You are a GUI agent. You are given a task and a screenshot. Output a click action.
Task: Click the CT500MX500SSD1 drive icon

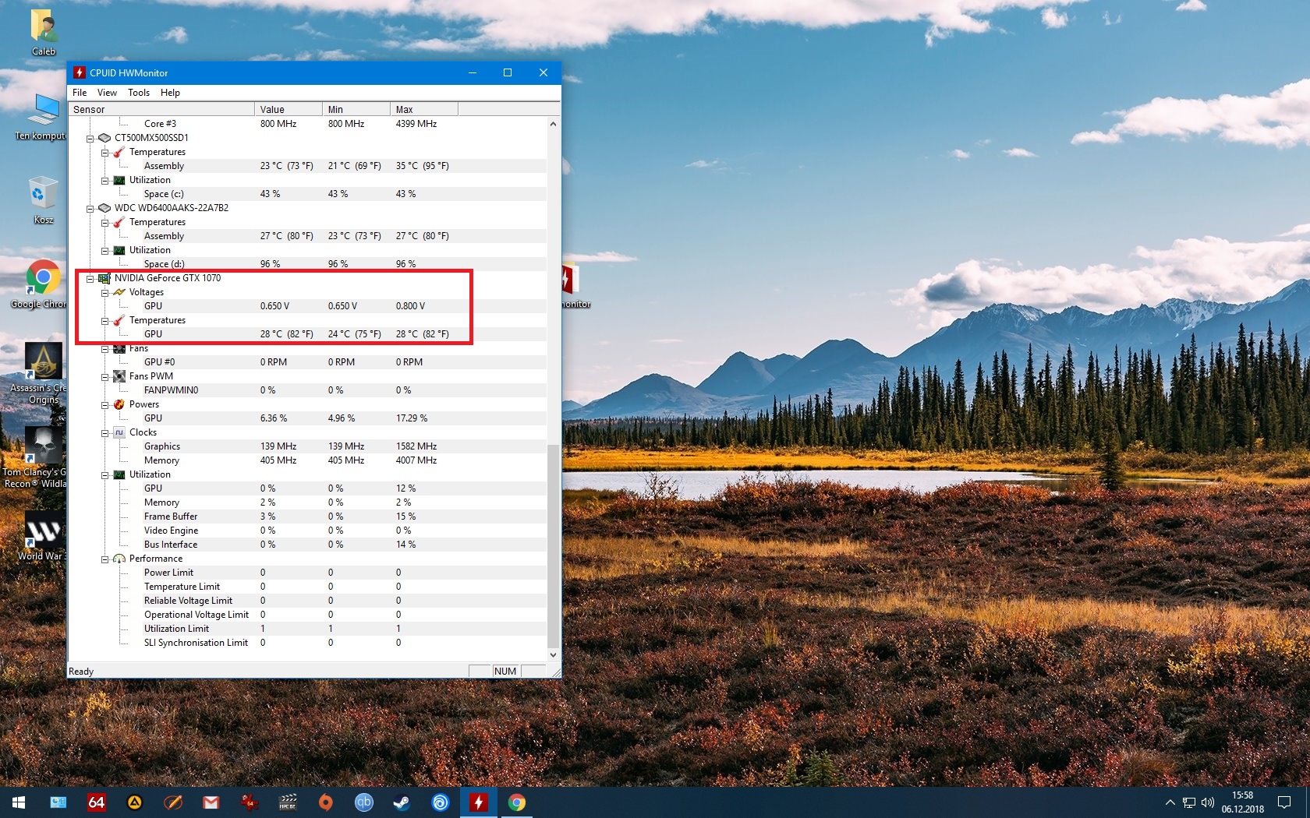click(x=104, y=138)
